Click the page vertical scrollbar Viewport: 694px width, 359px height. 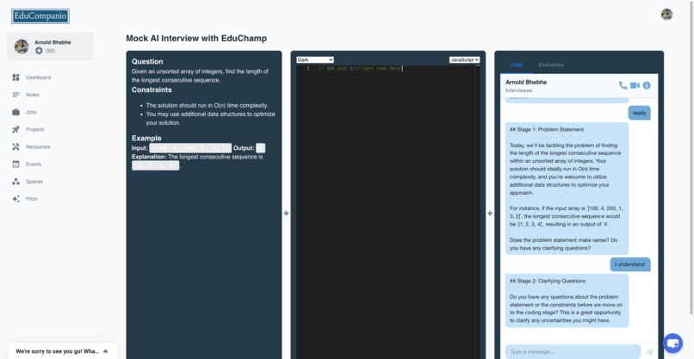pyautogui.click(x=691, y=158)
